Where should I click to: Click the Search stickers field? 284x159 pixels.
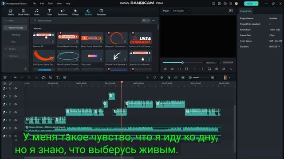[x=87, y=21]
